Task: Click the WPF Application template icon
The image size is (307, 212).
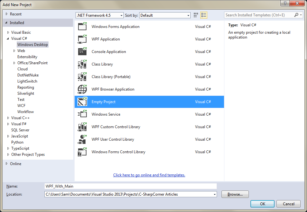Action: tap(82, 39)
